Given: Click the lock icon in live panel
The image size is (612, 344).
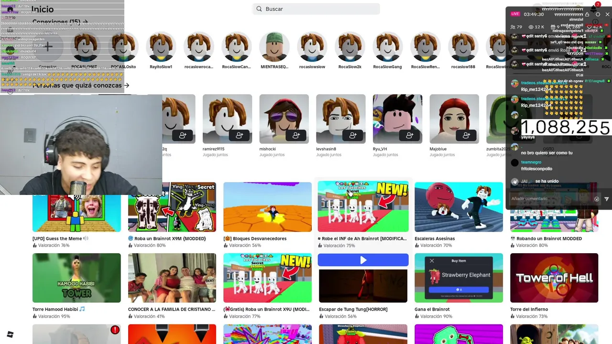Looking at the screenshot, I should (x=588, y=14).
